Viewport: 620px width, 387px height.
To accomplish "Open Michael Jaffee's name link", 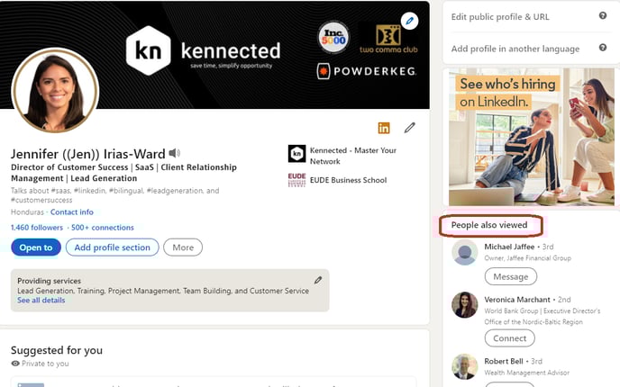I will coord(509,247).
